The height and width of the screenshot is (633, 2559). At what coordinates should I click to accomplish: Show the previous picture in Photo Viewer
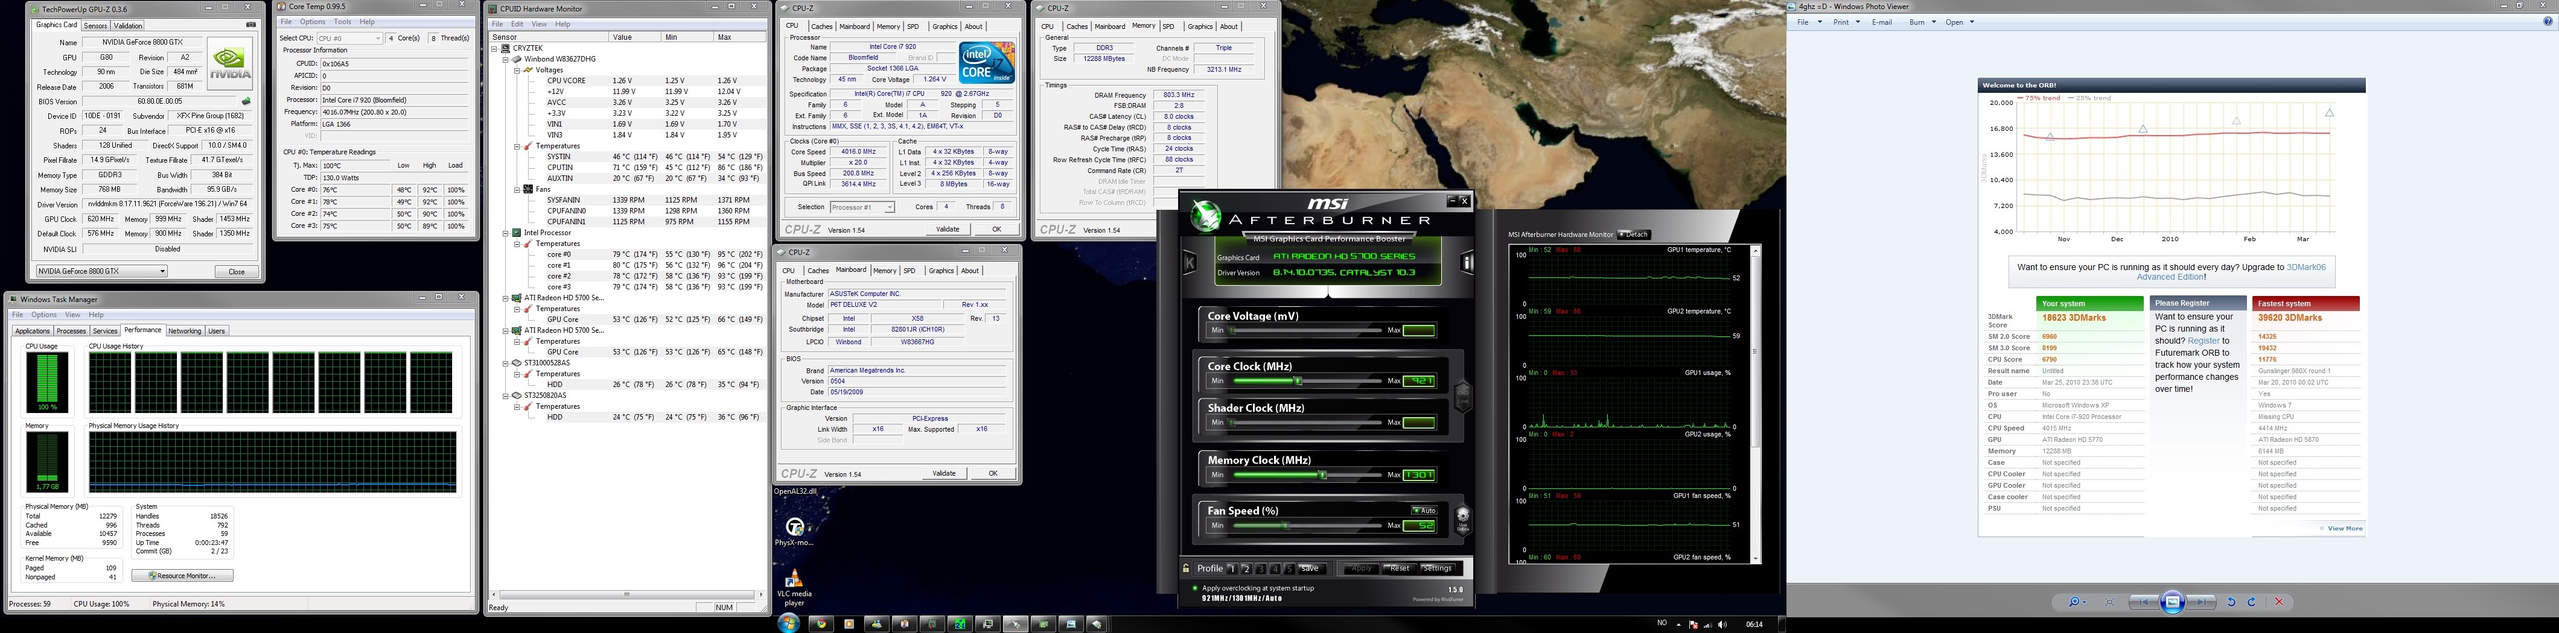(2144, 601)
